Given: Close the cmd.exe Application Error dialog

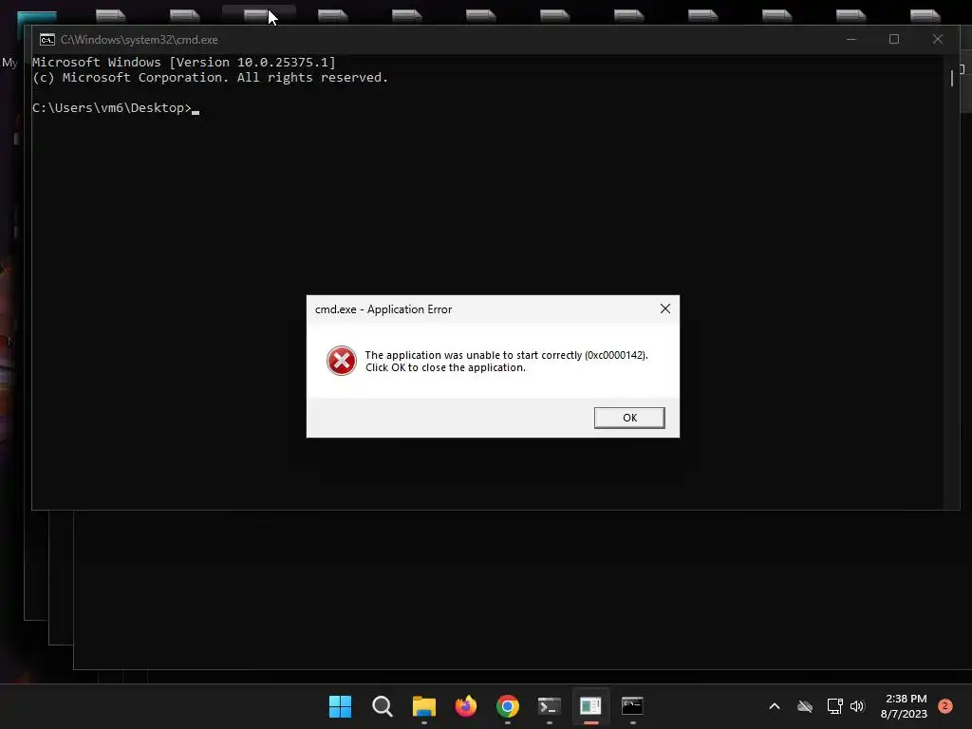Looking at the screenshot, I should (x=665, y=308).
